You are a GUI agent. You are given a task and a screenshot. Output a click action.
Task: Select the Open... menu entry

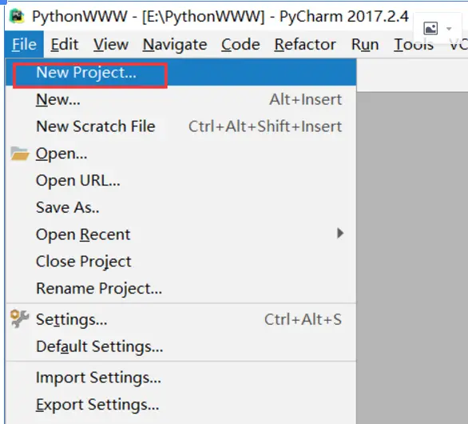coord(180,154)
